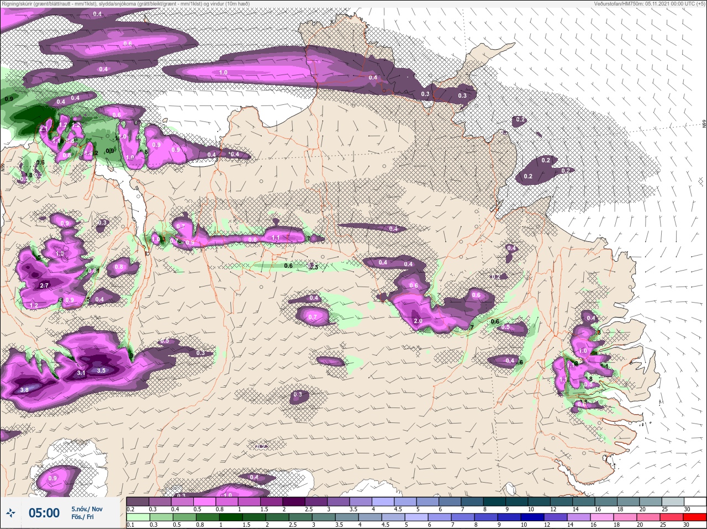Image resolution: width=707 pixels, height=529 pixels.
Task: Select the 05:00 forecast time display
Action: tap(44, 514)
